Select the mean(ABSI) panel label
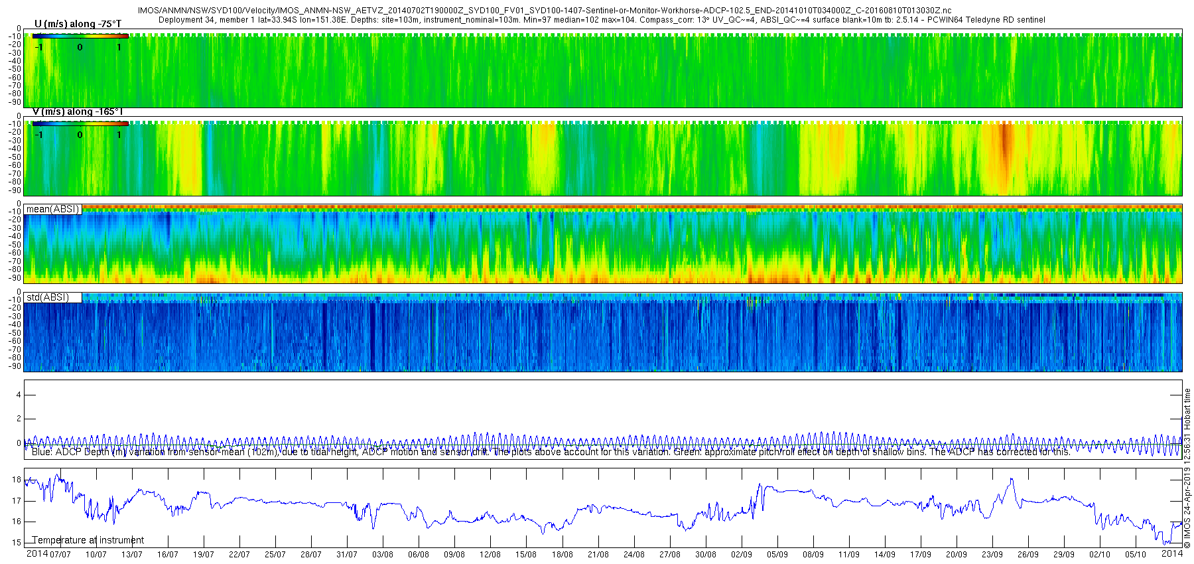This screenshot has width=1194, height=564. point(53,209)
